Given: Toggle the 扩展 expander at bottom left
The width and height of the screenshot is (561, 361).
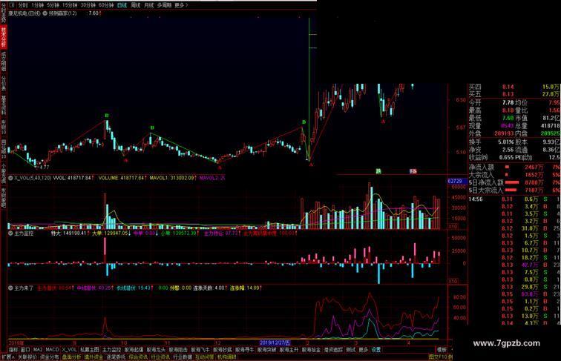Looking at the screenshot, I should tap(8, 357).
